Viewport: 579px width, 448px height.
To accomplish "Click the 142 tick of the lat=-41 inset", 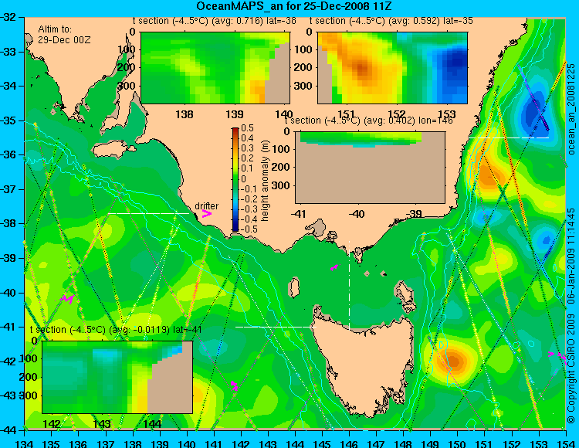I will coord(51,423).
